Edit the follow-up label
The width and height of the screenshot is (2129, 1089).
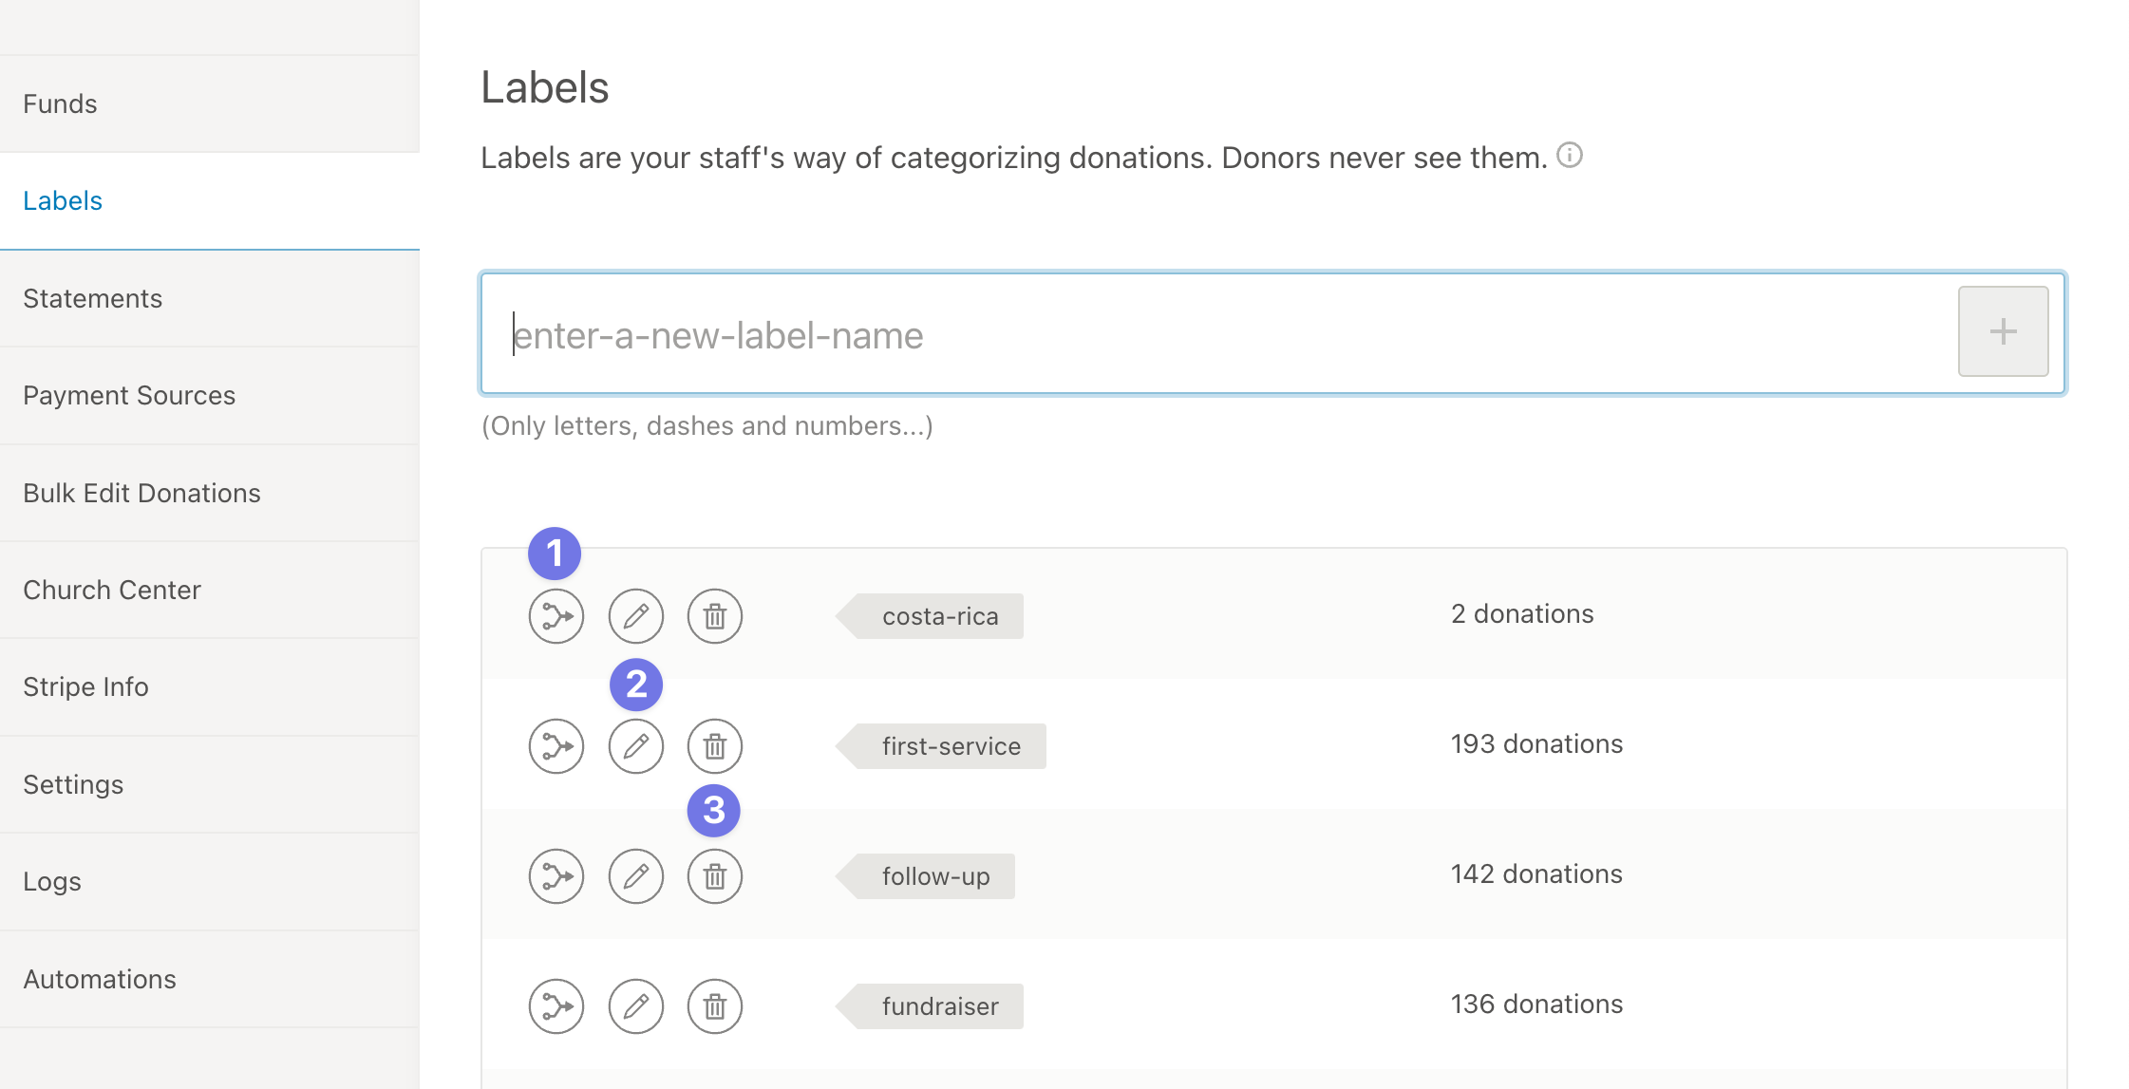coord(636,876)
